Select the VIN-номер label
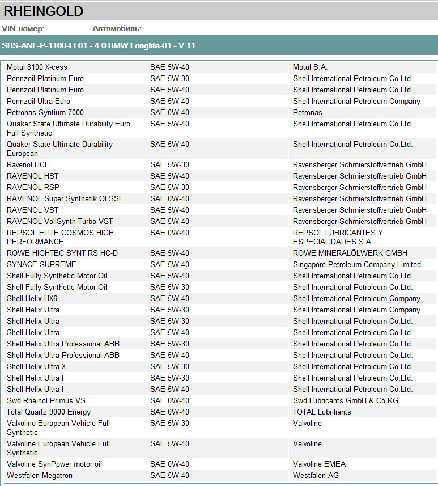This screenshot has height=486, width=438. click(x=23, y=28)
